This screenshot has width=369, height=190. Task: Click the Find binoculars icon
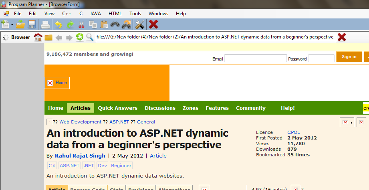(115, 25)
